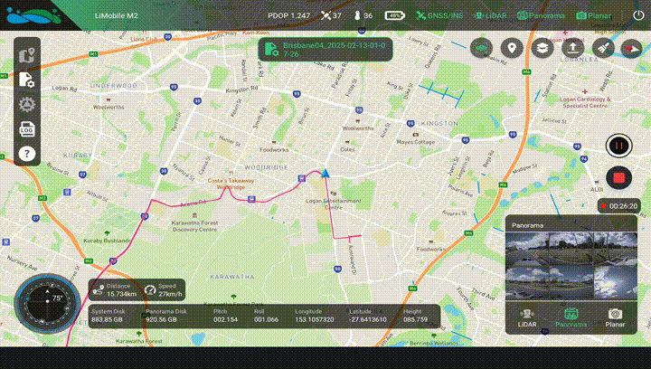Open the map layers button
Screen dimensions: 651x369
542,48
